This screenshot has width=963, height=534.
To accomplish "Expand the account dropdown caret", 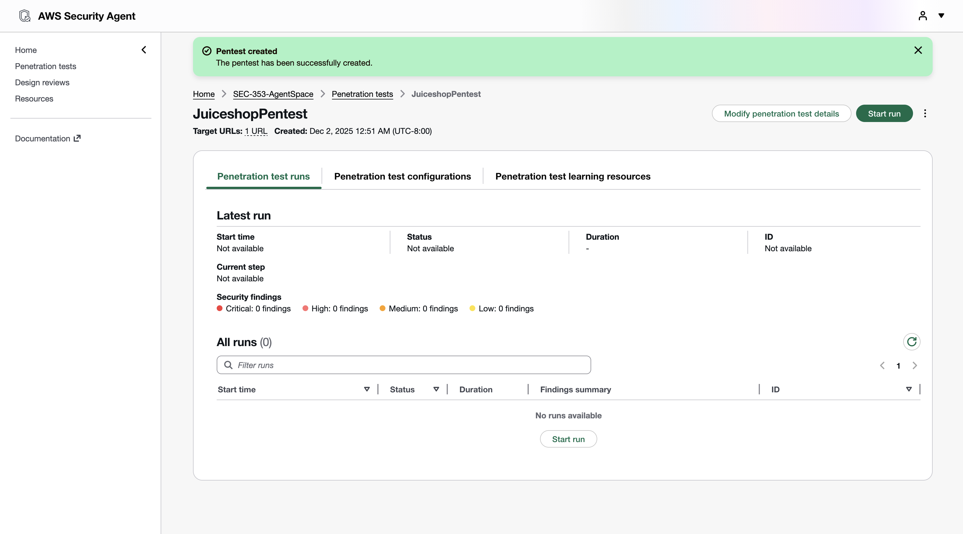I will click(x=941, y=16).
